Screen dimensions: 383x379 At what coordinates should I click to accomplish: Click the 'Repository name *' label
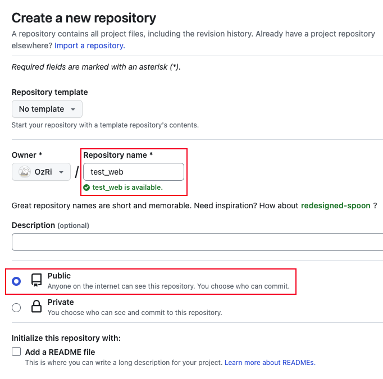[118, 155]
